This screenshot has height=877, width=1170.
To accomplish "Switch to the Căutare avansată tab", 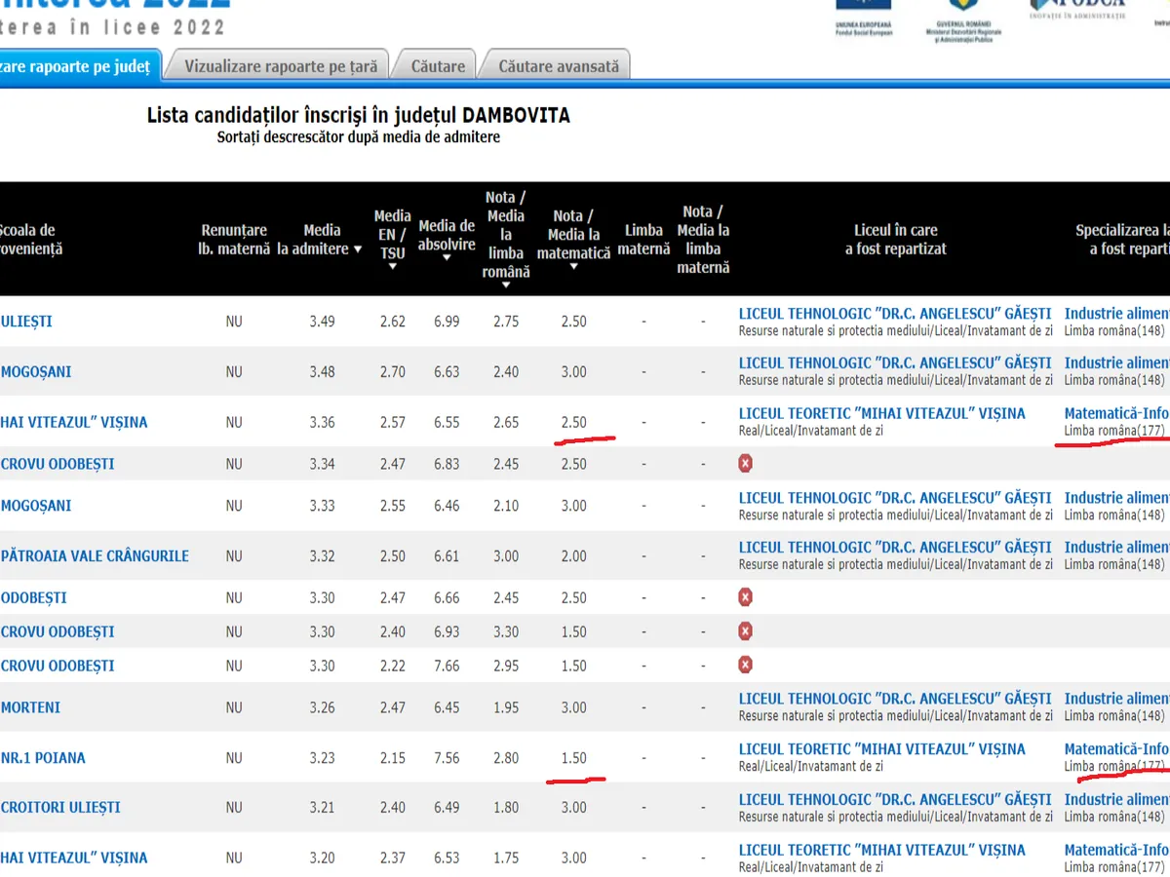I will tap(558, 66).
